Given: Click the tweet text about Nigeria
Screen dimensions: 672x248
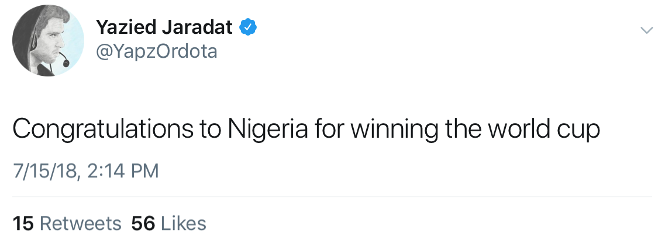Looking at the screenshot, I should click(306, 130).
